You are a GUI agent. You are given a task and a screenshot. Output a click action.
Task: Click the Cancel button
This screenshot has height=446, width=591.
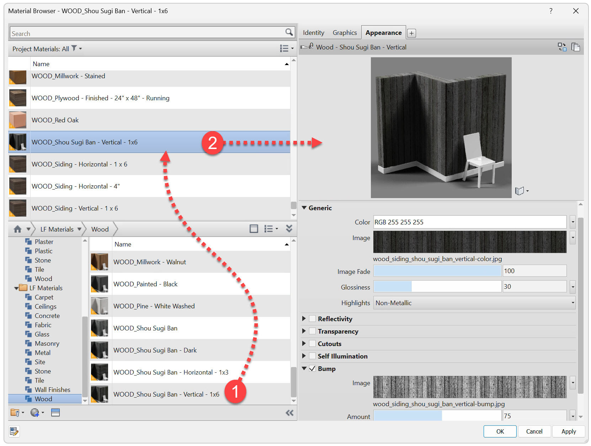click(x=534, y=431)
